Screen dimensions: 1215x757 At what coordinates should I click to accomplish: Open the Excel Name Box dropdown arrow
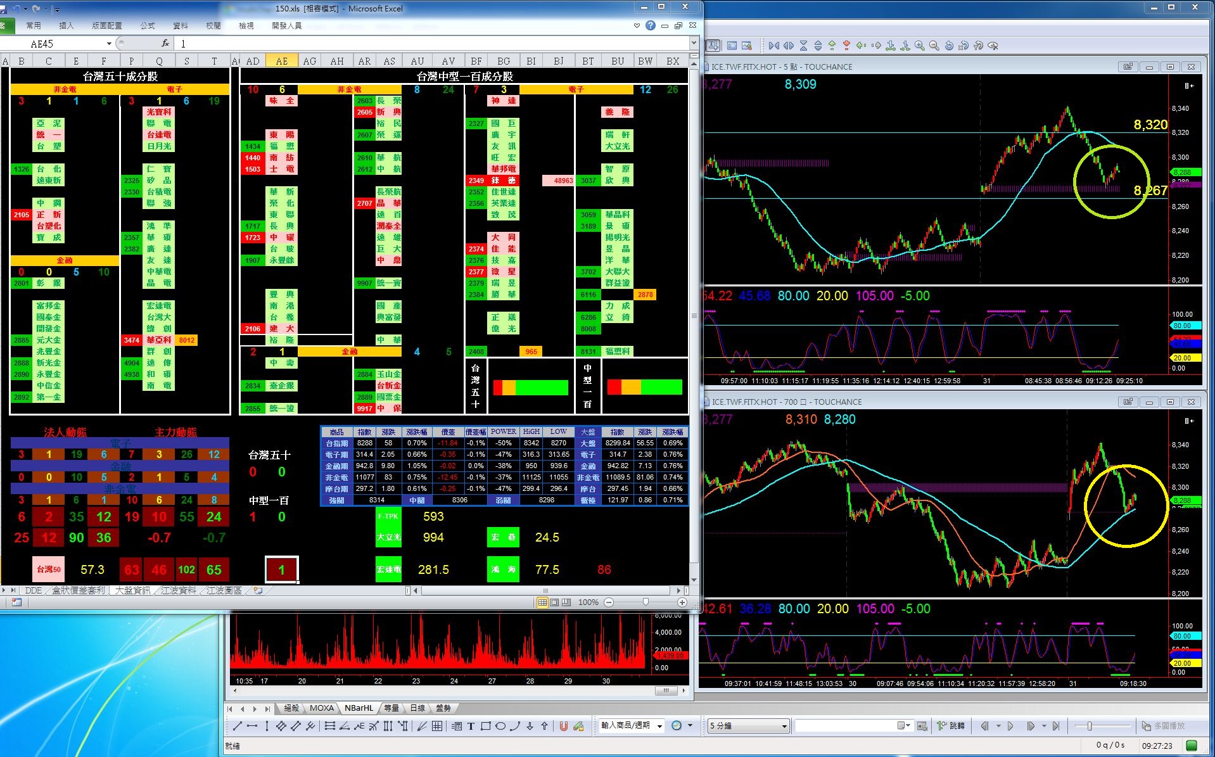pyautogui.click(x=109, y=44)
